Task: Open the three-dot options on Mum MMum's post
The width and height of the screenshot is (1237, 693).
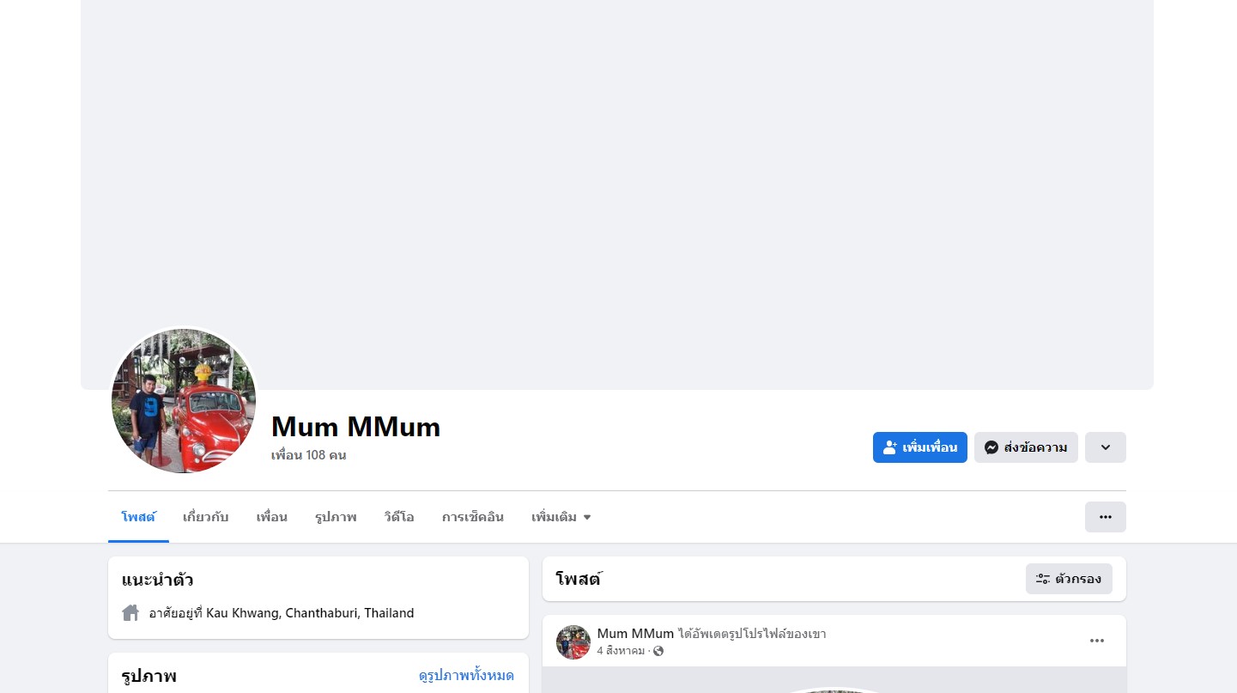Action: point(1096,641)
